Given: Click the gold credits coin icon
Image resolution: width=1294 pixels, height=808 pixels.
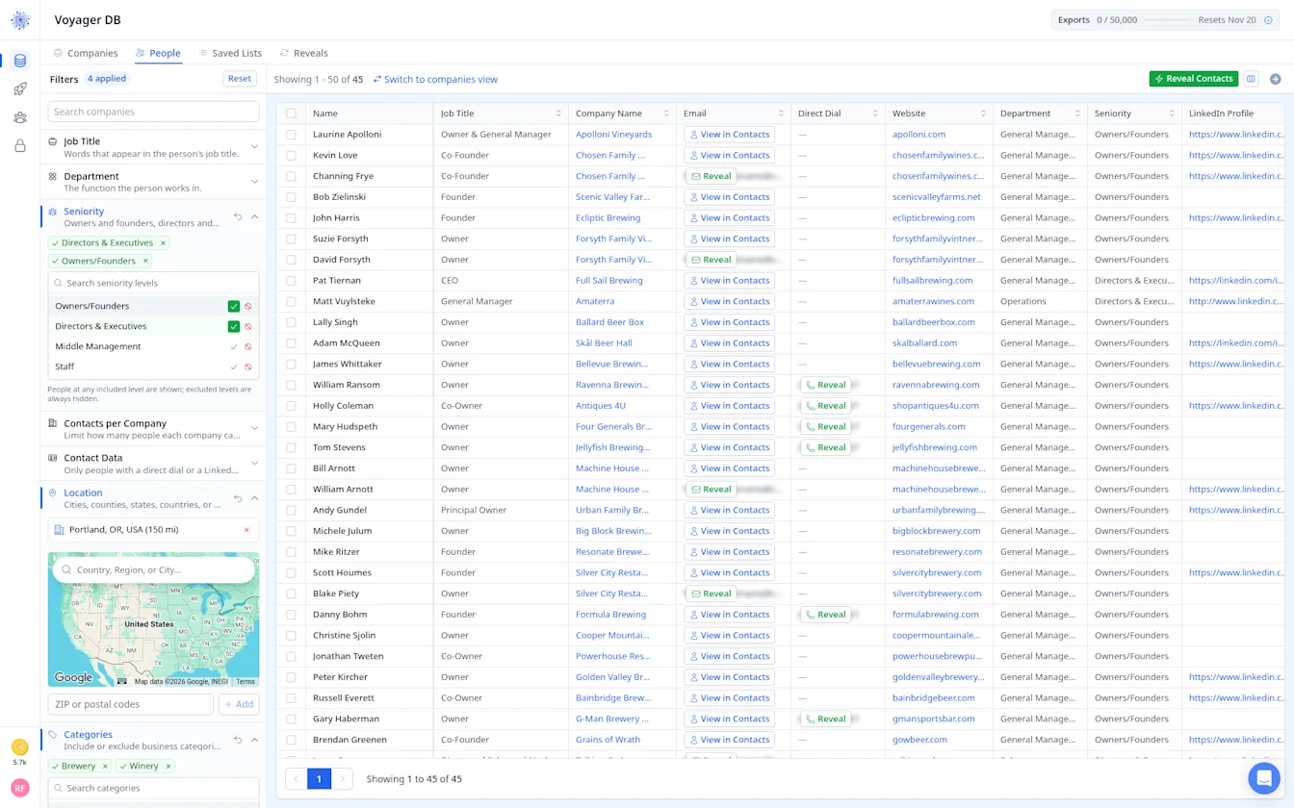Looking at the screenshot, I should [20, 747].
